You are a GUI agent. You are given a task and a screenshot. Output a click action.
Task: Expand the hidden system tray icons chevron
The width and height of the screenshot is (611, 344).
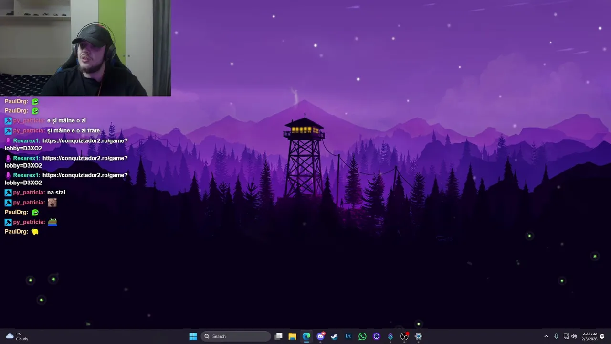pos(546,336)
